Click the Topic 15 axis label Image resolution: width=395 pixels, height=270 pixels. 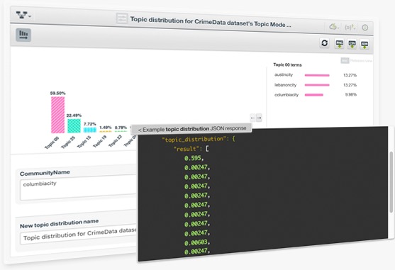84,142
